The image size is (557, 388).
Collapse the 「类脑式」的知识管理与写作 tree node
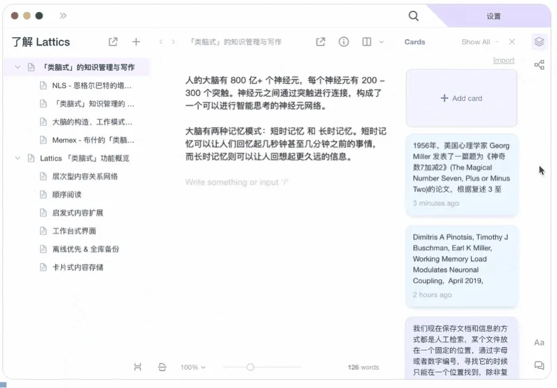tap(18, 67)
